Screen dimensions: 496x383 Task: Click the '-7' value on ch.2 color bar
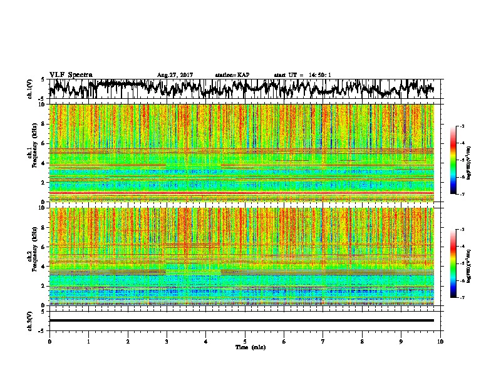point(462,297)
